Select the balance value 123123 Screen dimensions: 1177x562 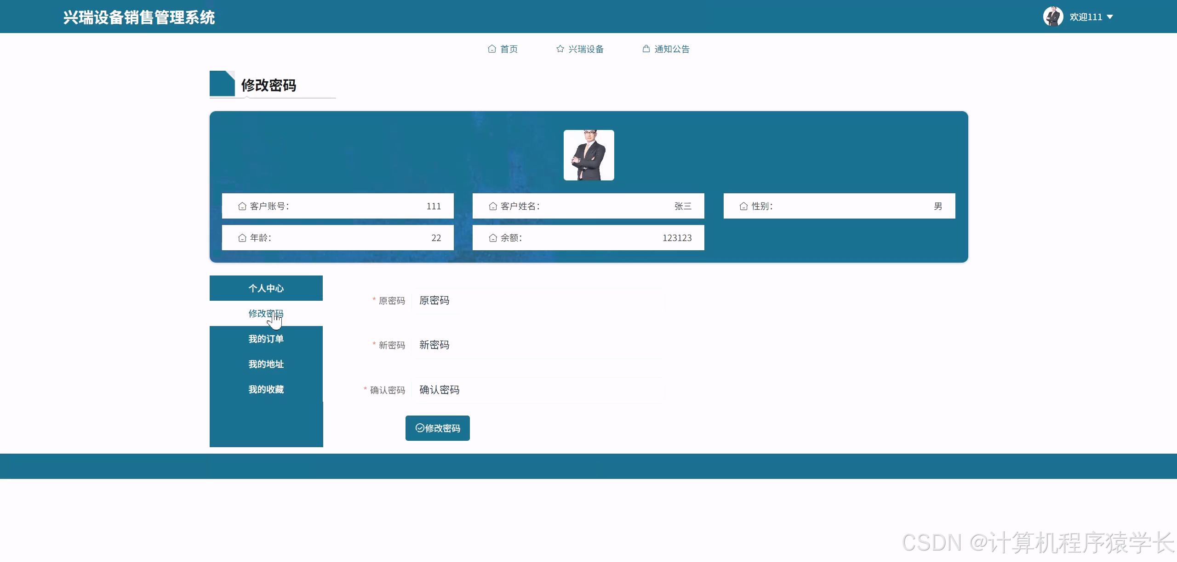coord(677,238)
